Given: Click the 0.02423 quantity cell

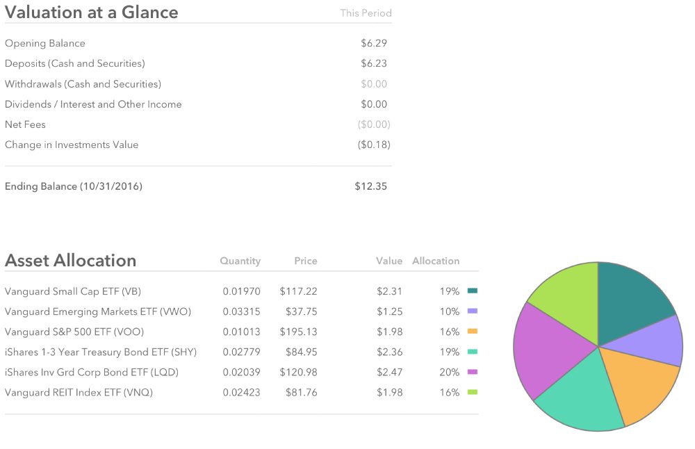Looking at the screenshot, I should click(241, 393).
